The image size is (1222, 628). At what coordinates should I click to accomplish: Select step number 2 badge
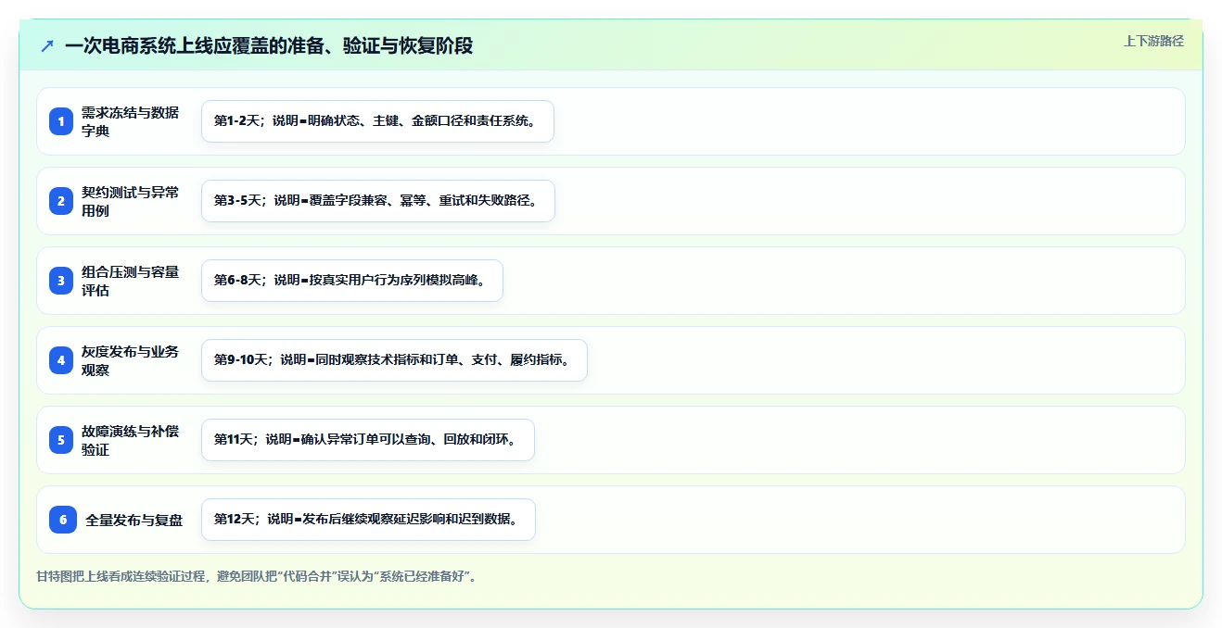tap(61, 201)
